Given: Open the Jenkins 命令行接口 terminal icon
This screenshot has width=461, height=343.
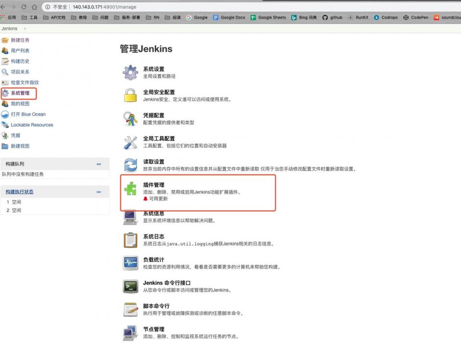Looking at the screenshot, I should click(x=130, y=286).
